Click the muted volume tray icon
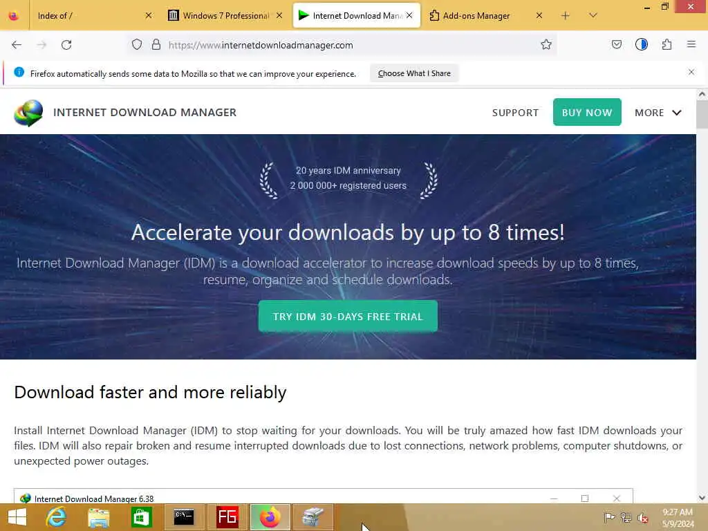 642,518
